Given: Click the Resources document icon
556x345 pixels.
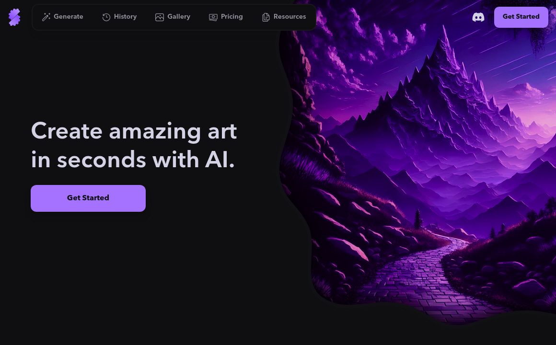Looking at the screenshot, I should (266, 17).
